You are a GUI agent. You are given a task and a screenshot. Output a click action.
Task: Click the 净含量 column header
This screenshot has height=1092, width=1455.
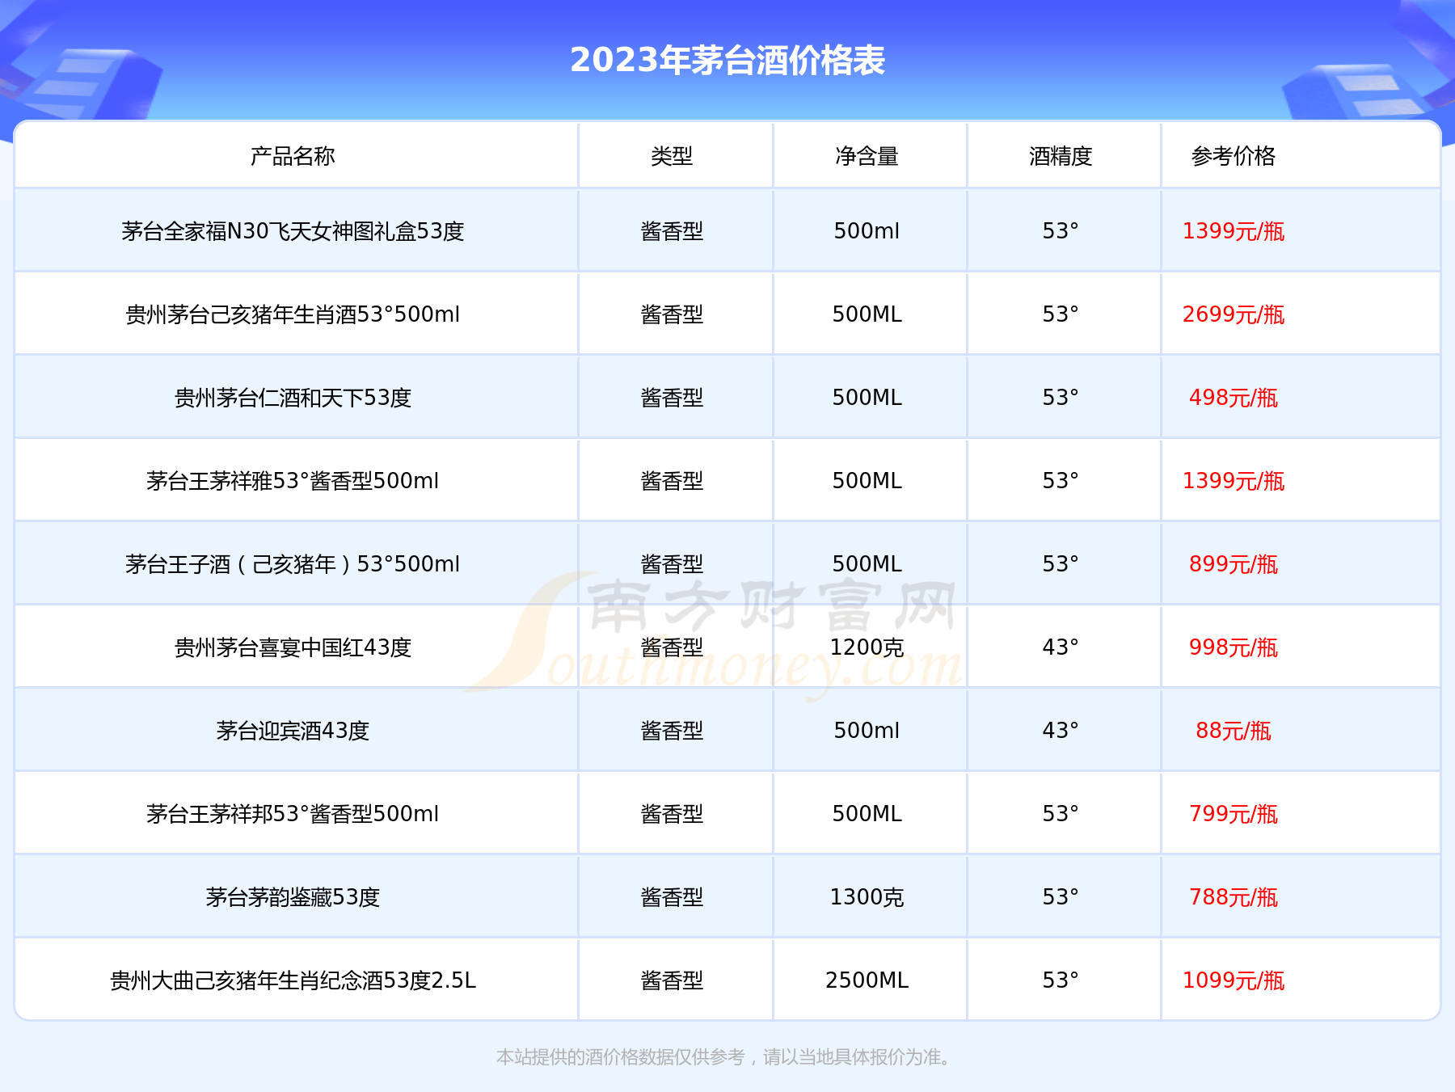pyautogui.click(x=867, y=156)
